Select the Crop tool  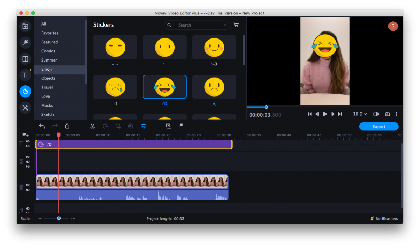118,126
